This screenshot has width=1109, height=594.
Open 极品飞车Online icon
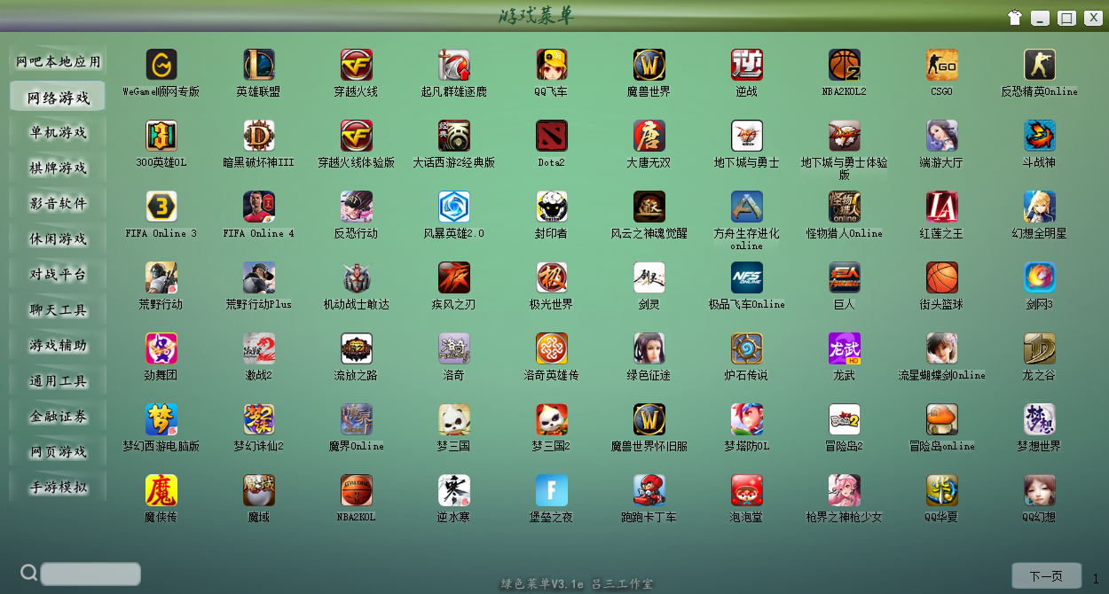pos(747,277)
